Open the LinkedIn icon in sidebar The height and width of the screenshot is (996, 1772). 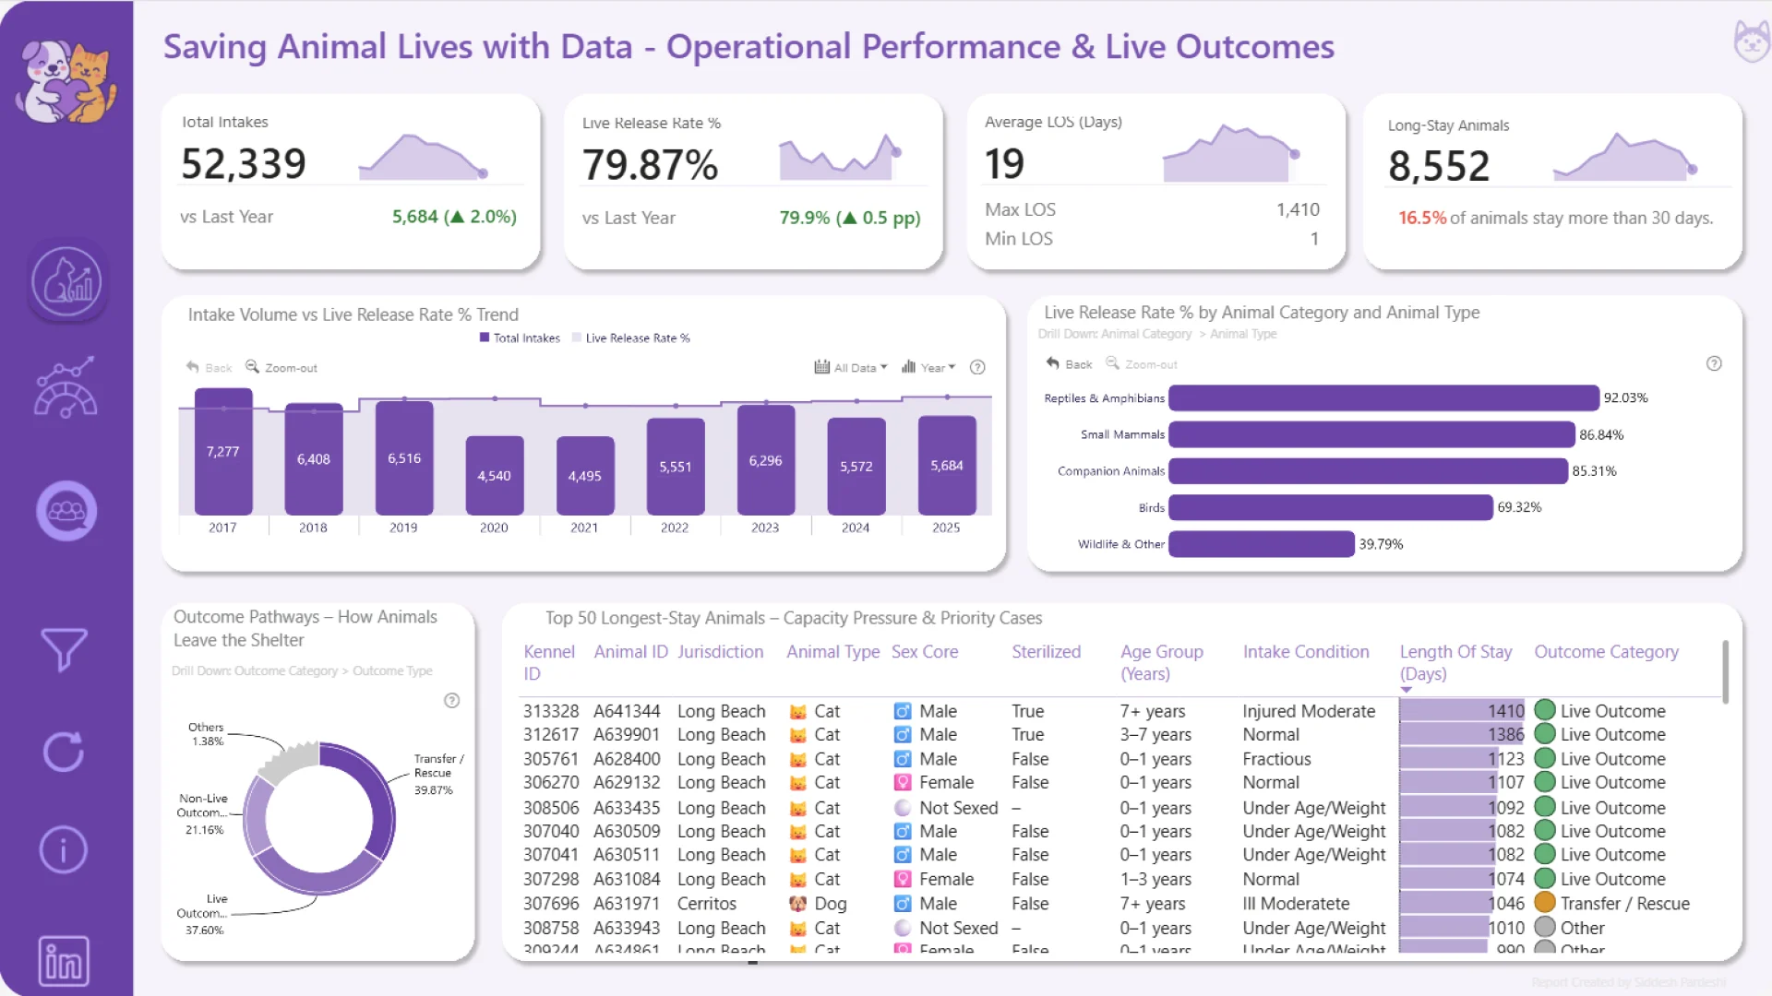pyautogui.click(x=64, y=962)
